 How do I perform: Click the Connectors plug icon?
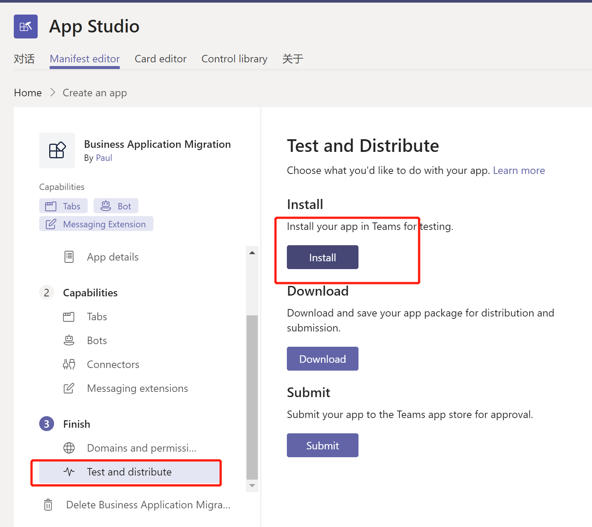[x=69, y=364]
